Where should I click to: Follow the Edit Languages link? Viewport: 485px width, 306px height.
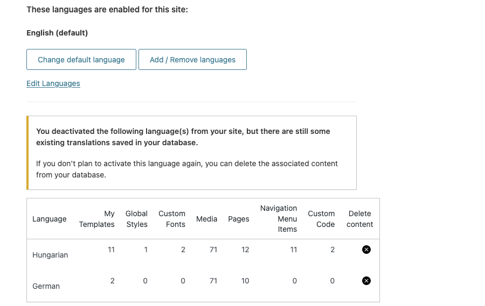point(53,83)
